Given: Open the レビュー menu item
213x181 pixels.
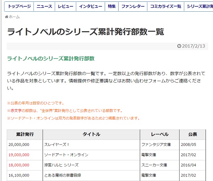Looking at the screenshot, I should [x=65, y=6].
